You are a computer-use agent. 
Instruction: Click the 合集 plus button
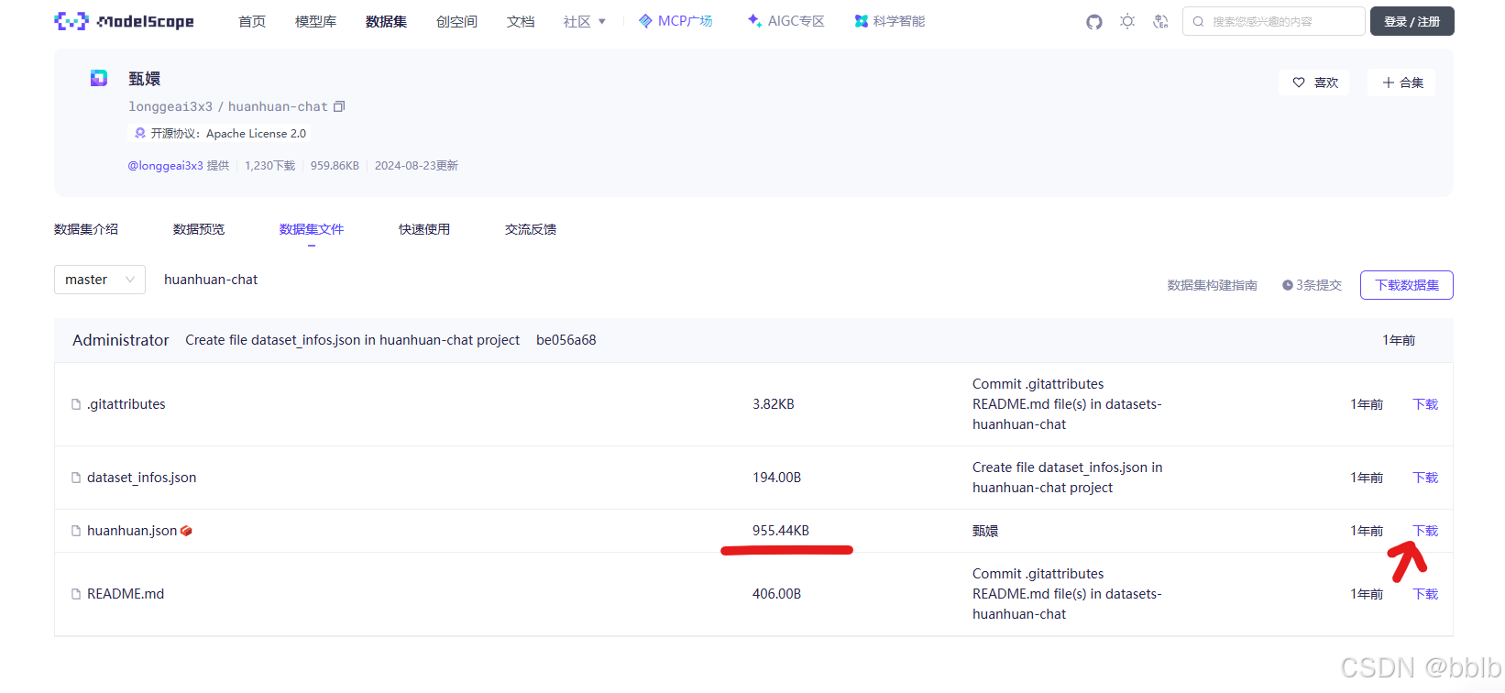click(1401, 82)
